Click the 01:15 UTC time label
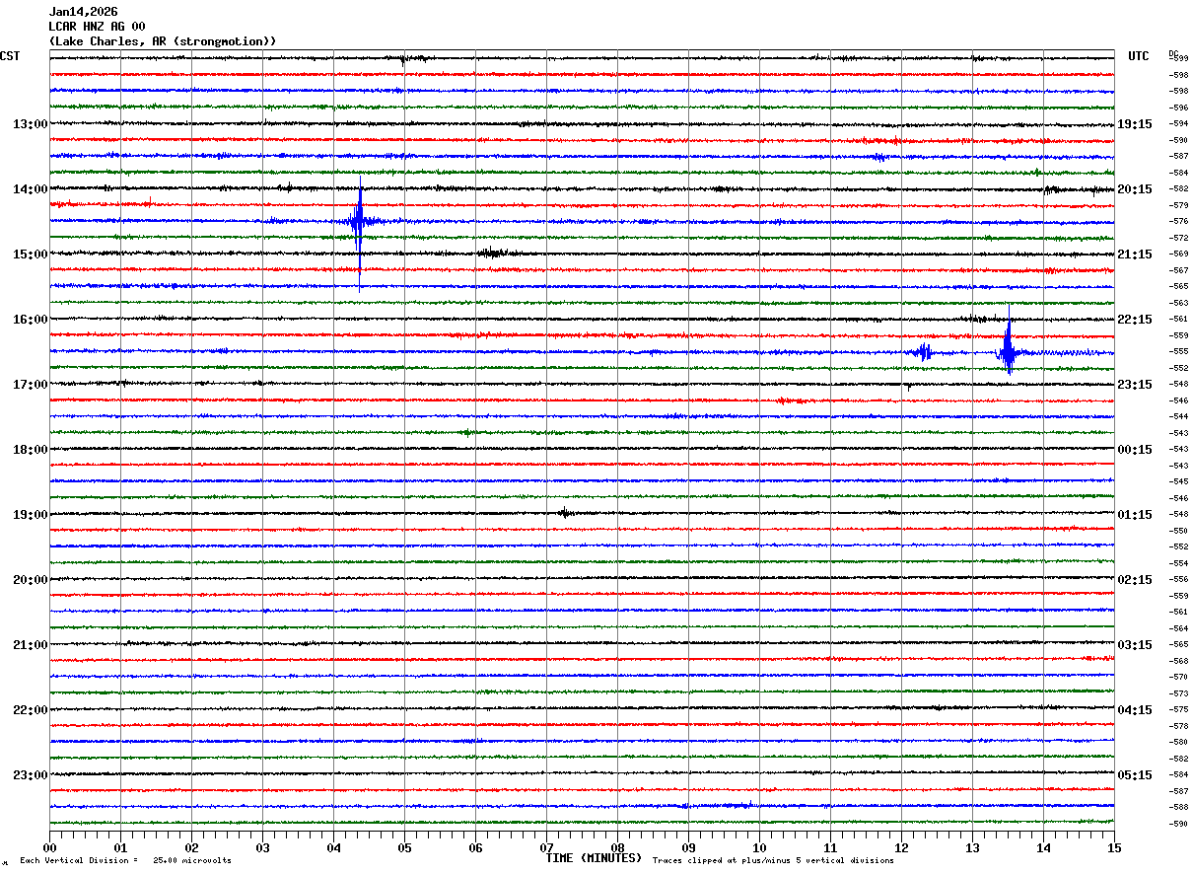Screen dimensions: 1193x874 pyautogui.click(x=1135, y=515)
